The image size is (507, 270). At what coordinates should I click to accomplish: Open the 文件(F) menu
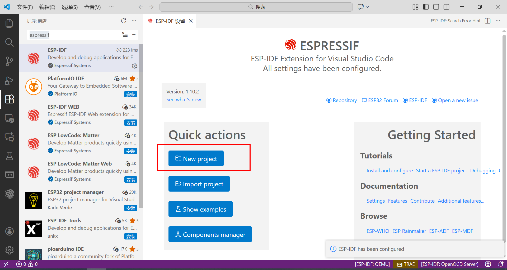point(25,7)
